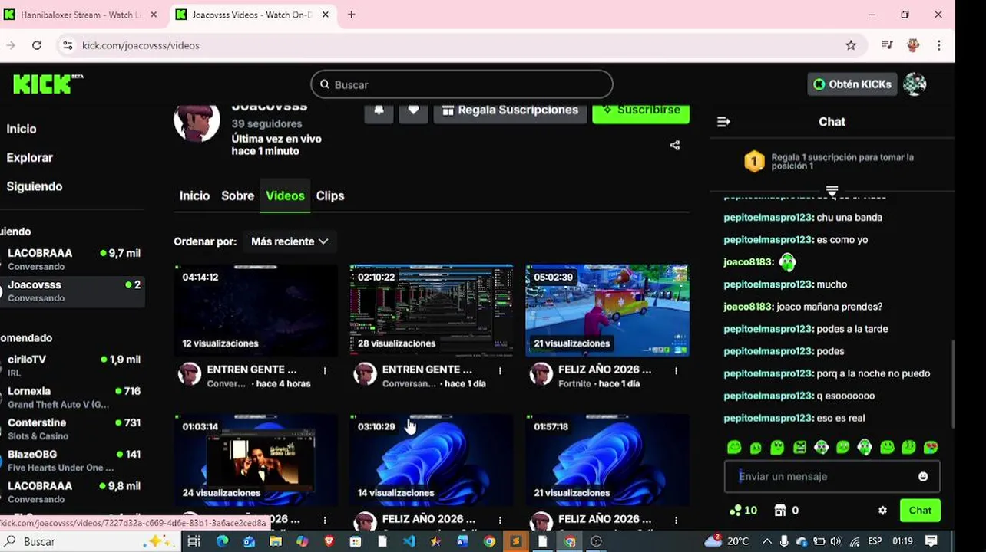
Task: Open the video thumbnail lasting 04:14:12
Action: pos(256,310)
